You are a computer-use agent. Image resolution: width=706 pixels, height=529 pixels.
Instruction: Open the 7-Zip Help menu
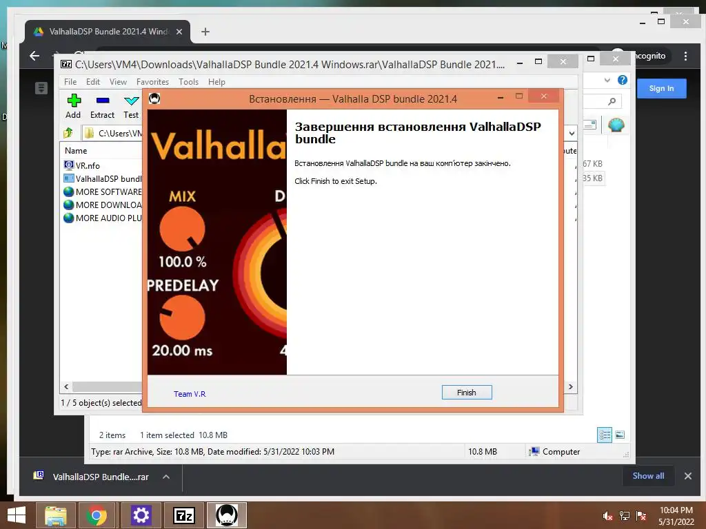click(x=216, y=82)
